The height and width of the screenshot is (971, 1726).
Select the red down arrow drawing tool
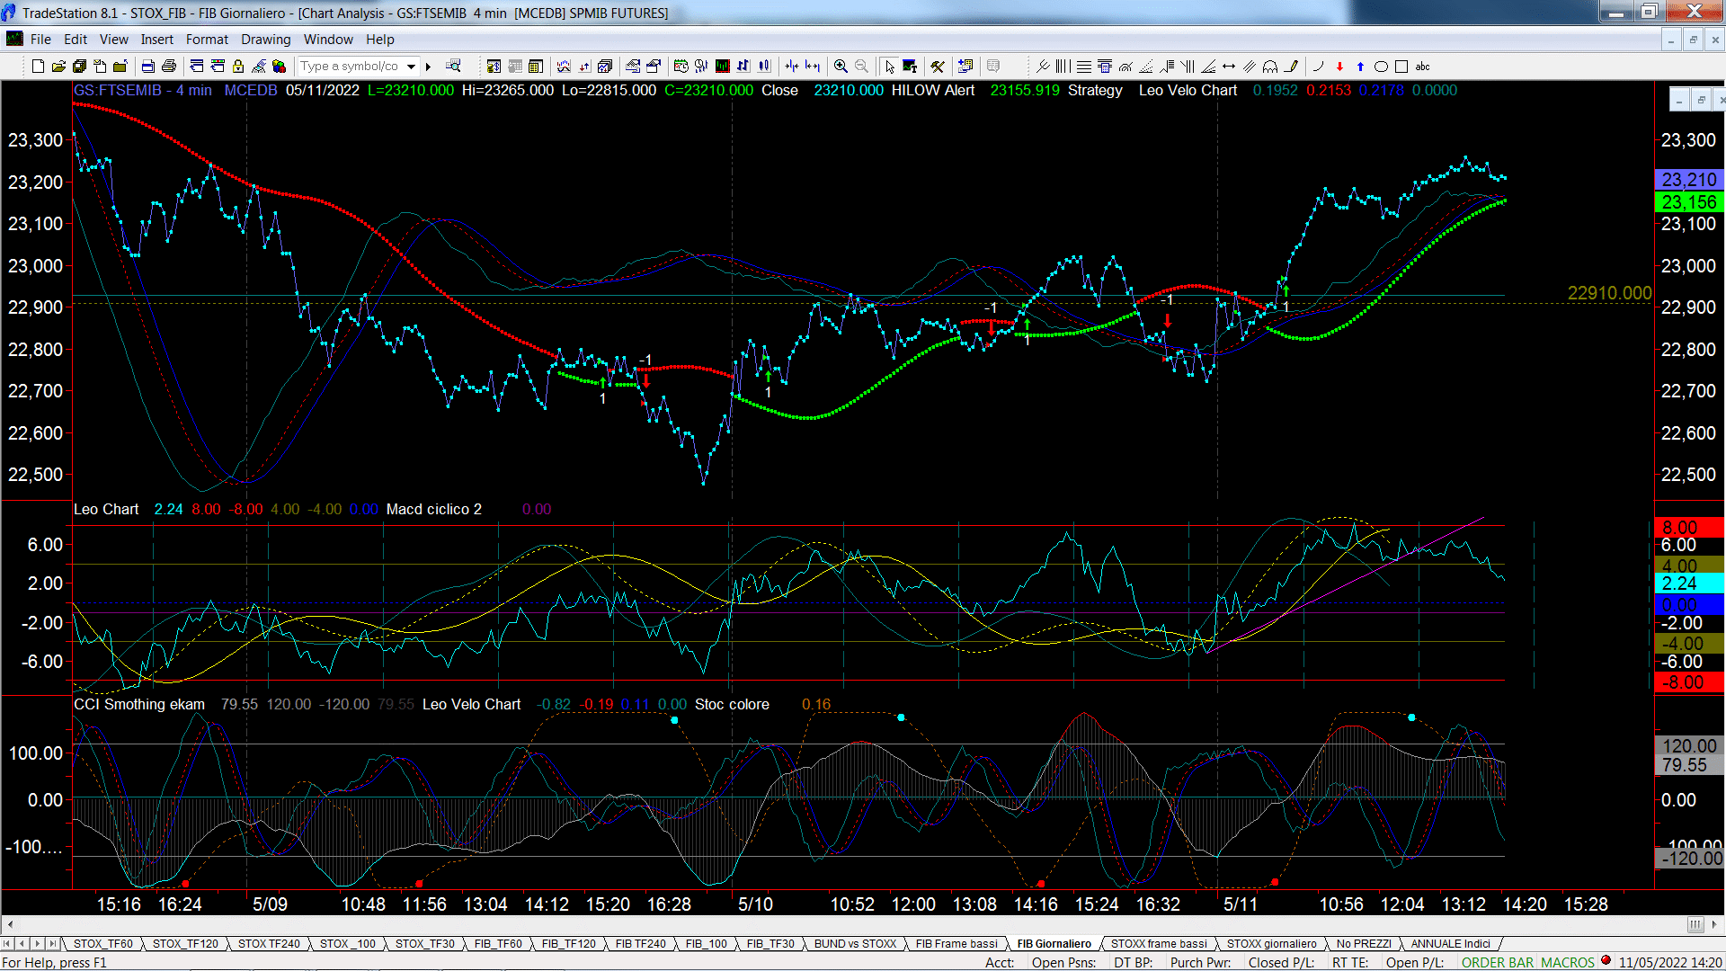pyautogui.click(x=1339, y=67)
